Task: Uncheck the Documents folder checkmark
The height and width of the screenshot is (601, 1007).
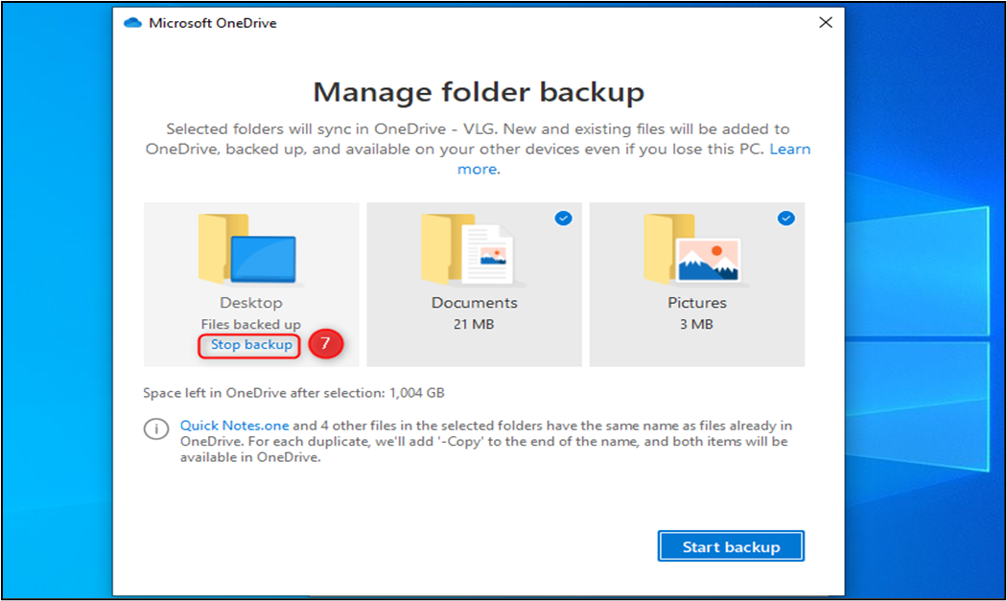Action: [x=563, y=219]
